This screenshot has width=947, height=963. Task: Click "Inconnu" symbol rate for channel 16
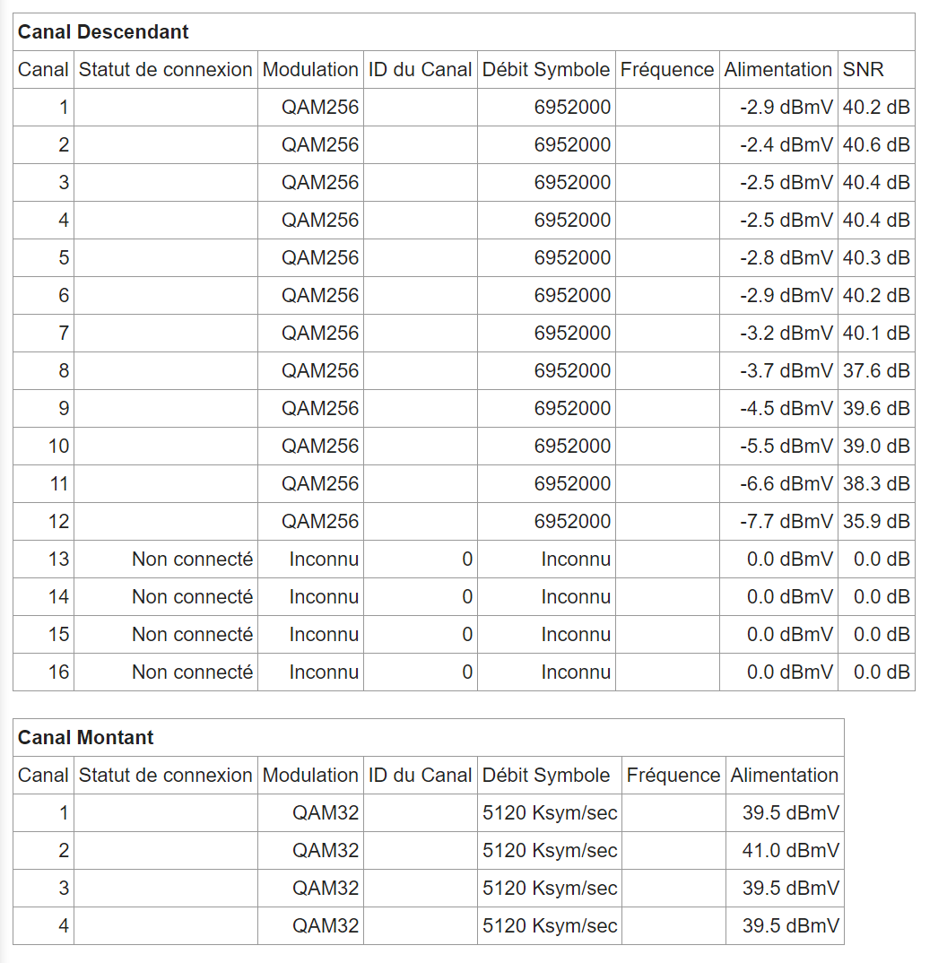(576, 672)
